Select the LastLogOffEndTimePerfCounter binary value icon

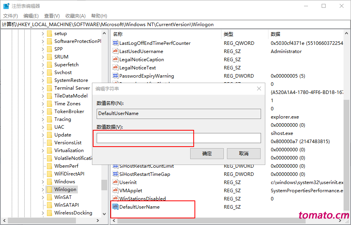[115, 43]
